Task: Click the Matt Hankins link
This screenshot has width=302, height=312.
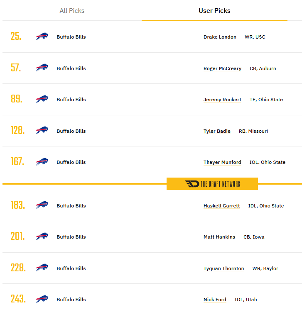Action: [x=219, y=237]
